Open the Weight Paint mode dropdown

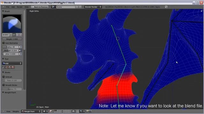pyautogui.click(x=31, y=111)
